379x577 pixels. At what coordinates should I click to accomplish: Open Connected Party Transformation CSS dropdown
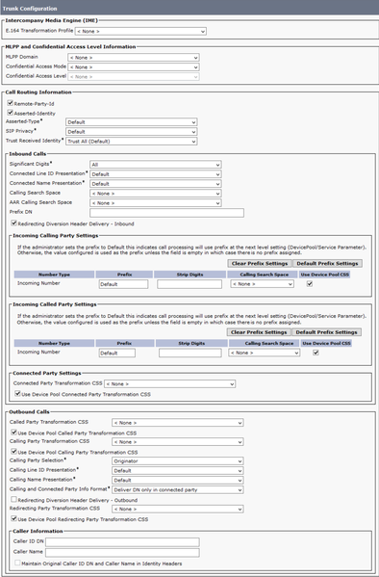tap(170, 383)
